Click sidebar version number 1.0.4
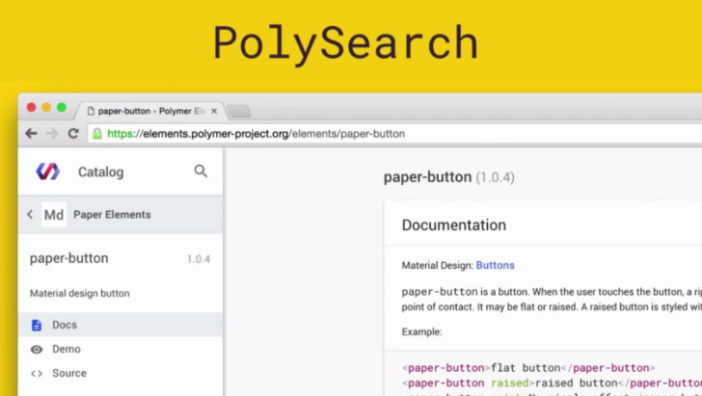 coord(199,259)
